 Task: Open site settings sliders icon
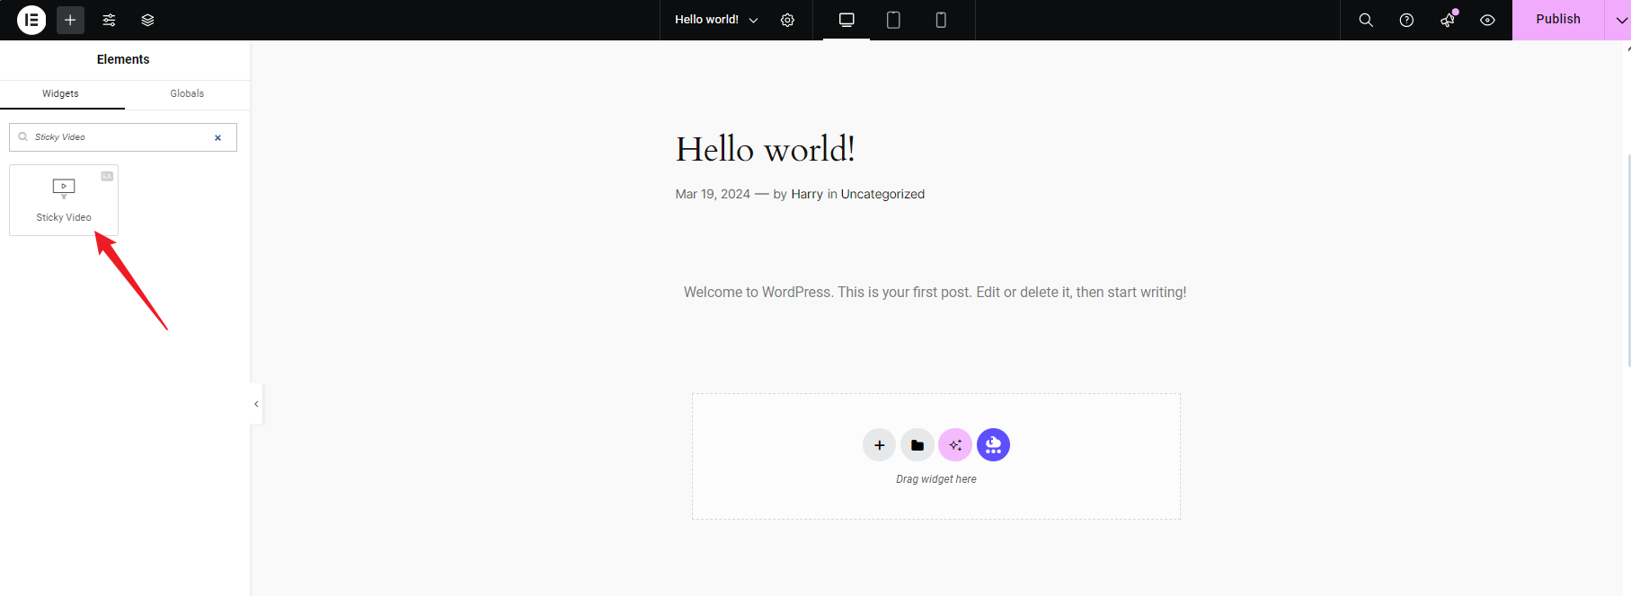click(x=109, y=20)
